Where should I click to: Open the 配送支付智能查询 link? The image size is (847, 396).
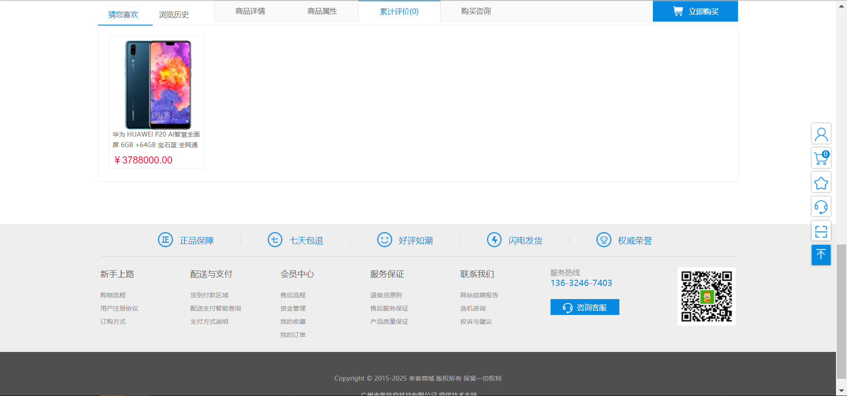pyautogui.click(x=216, y=308)
